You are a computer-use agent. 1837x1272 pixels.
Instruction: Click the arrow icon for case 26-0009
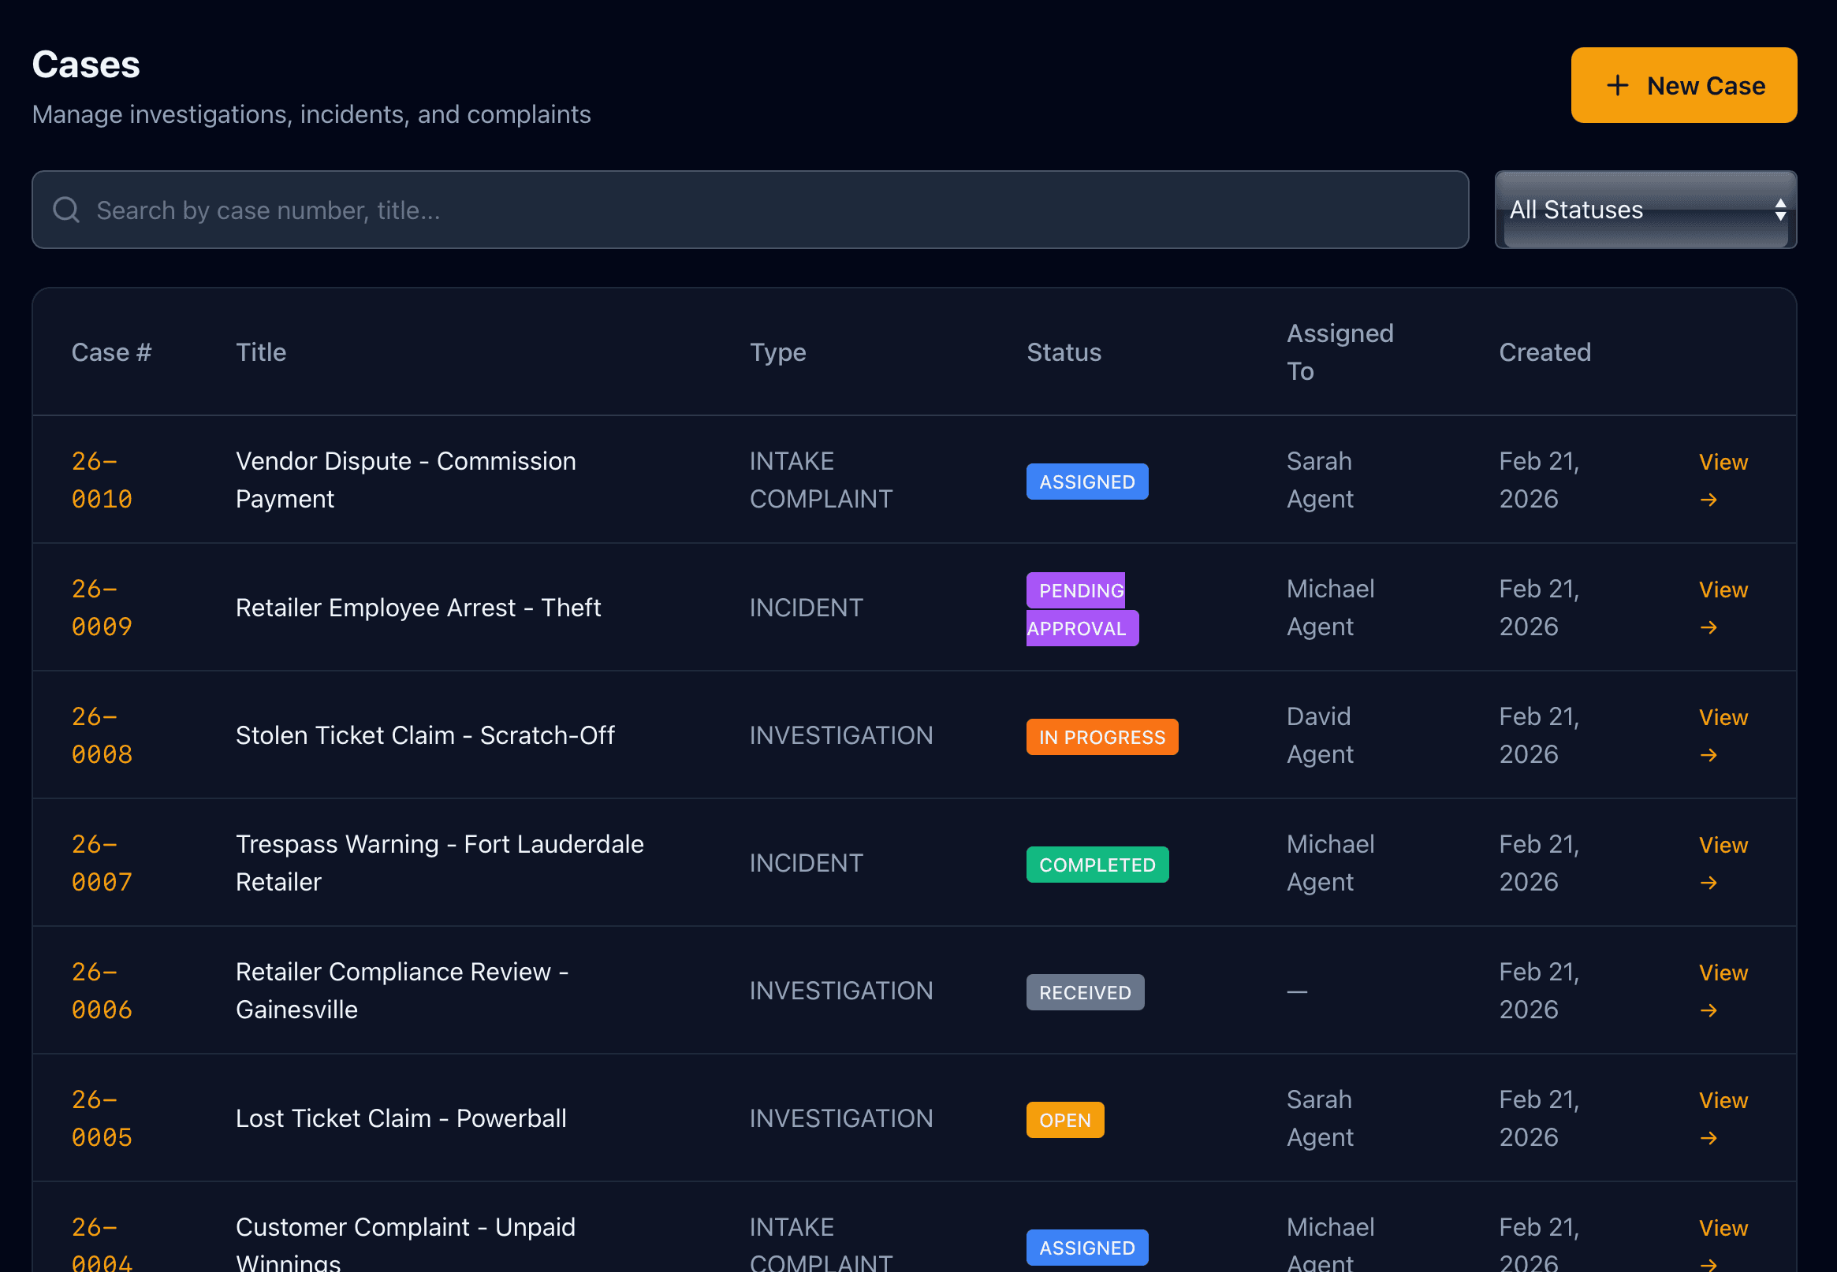(x=1708, y=627)
